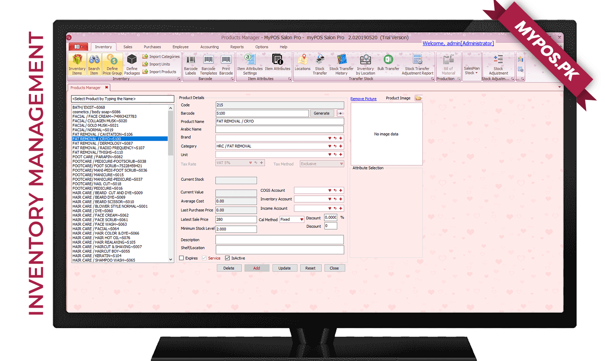Click the Update button

(284, 268)
